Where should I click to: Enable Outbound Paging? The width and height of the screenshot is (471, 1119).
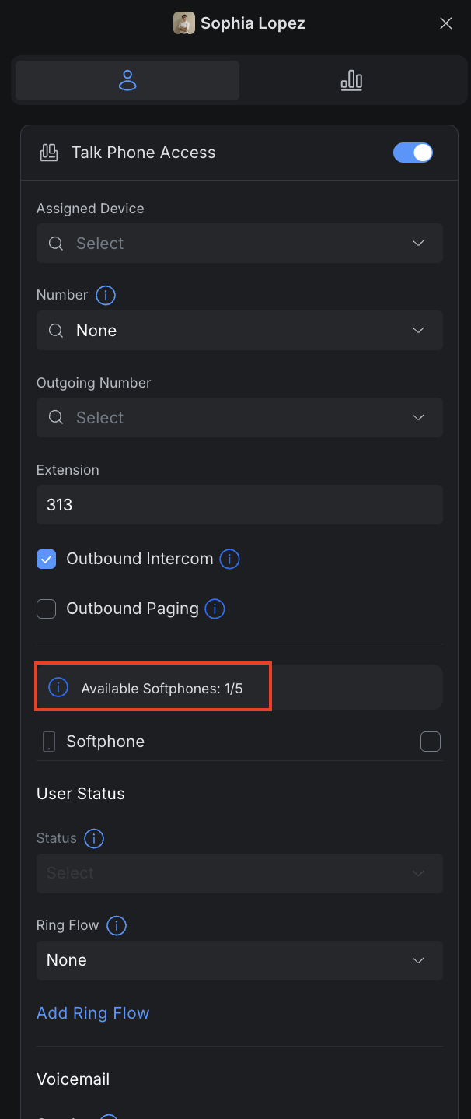(46, 609)
